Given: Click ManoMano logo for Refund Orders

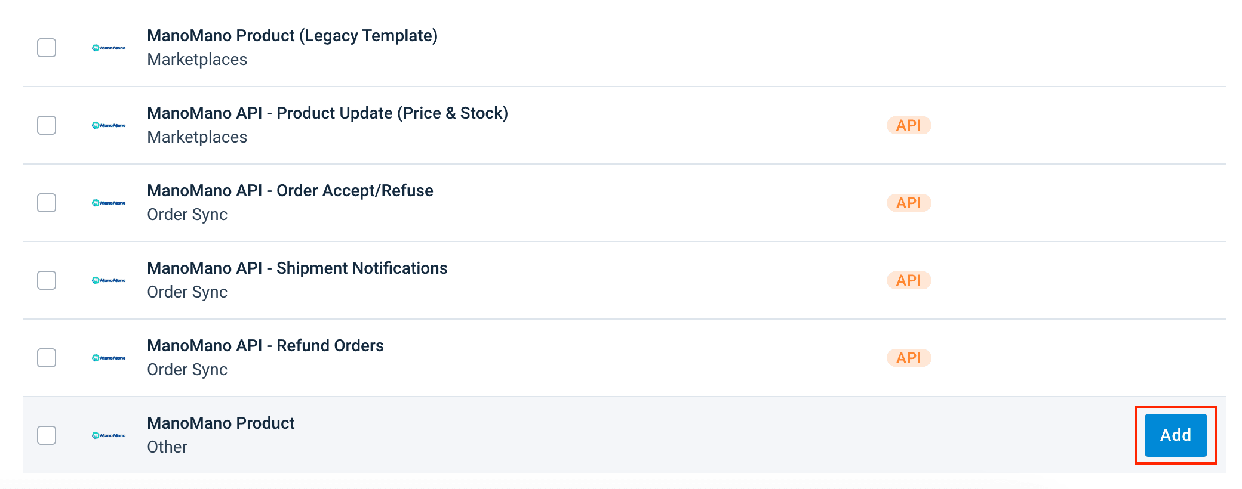Looking at the screenshot, I should [109, 358].
